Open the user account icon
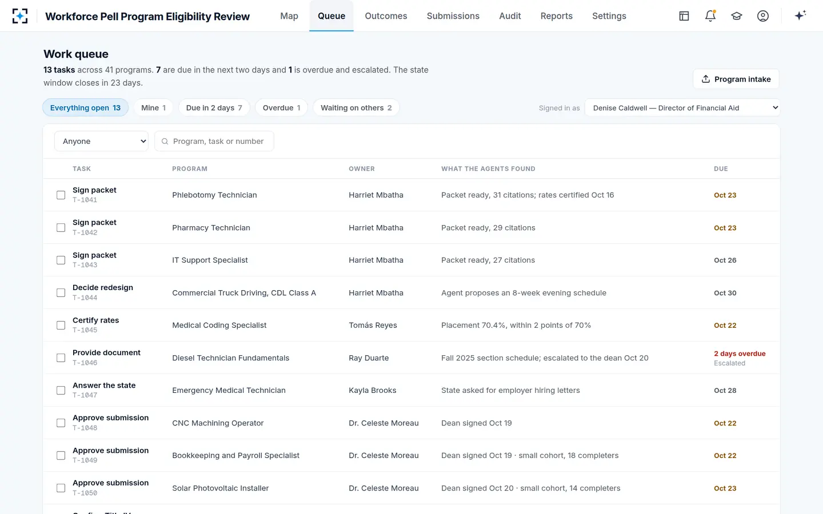 [x=763, y=16]
